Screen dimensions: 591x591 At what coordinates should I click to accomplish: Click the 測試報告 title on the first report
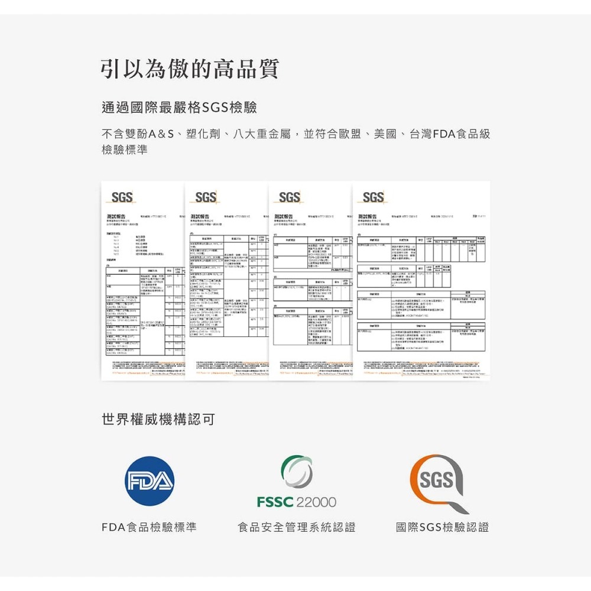[115, 216]
